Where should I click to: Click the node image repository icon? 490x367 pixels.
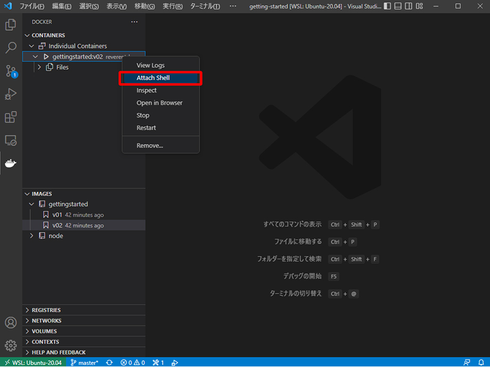42,236
